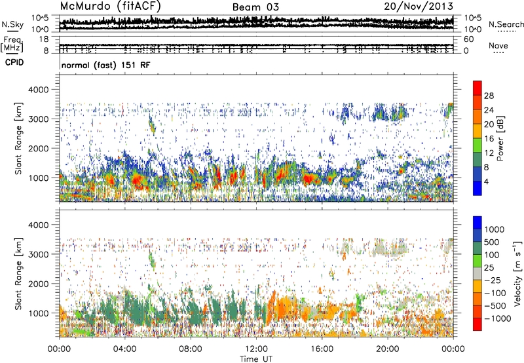524x363 pixels.
Task: Click the 12:00 time axis label
Action: (256, 349)
